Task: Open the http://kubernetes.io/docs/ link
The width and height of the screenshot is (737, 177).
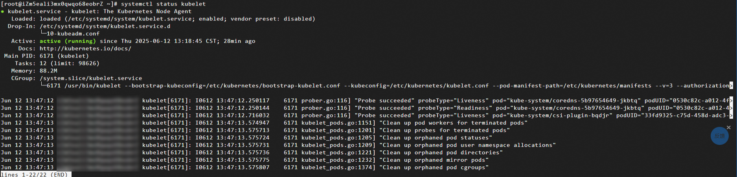Action: tap(85, 49)
